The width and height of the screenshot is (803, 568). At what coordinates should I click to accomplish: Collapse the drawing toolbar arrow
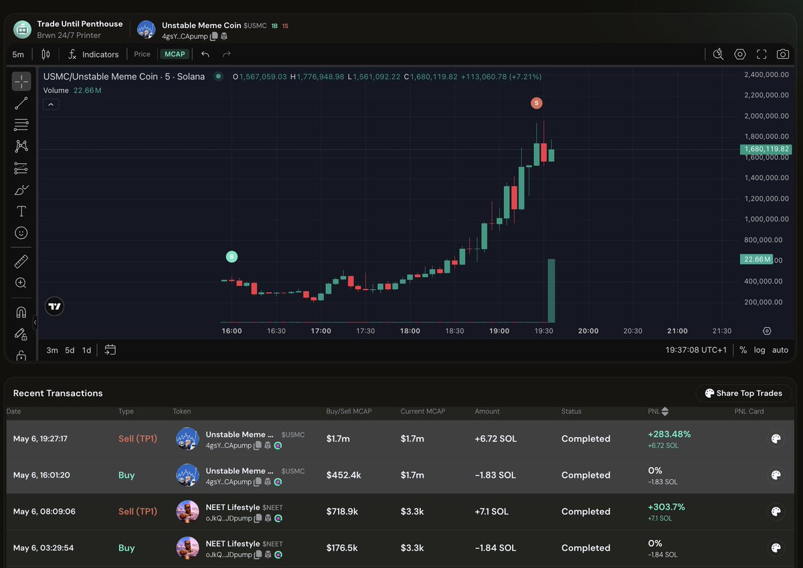click(x=35, y=322)
